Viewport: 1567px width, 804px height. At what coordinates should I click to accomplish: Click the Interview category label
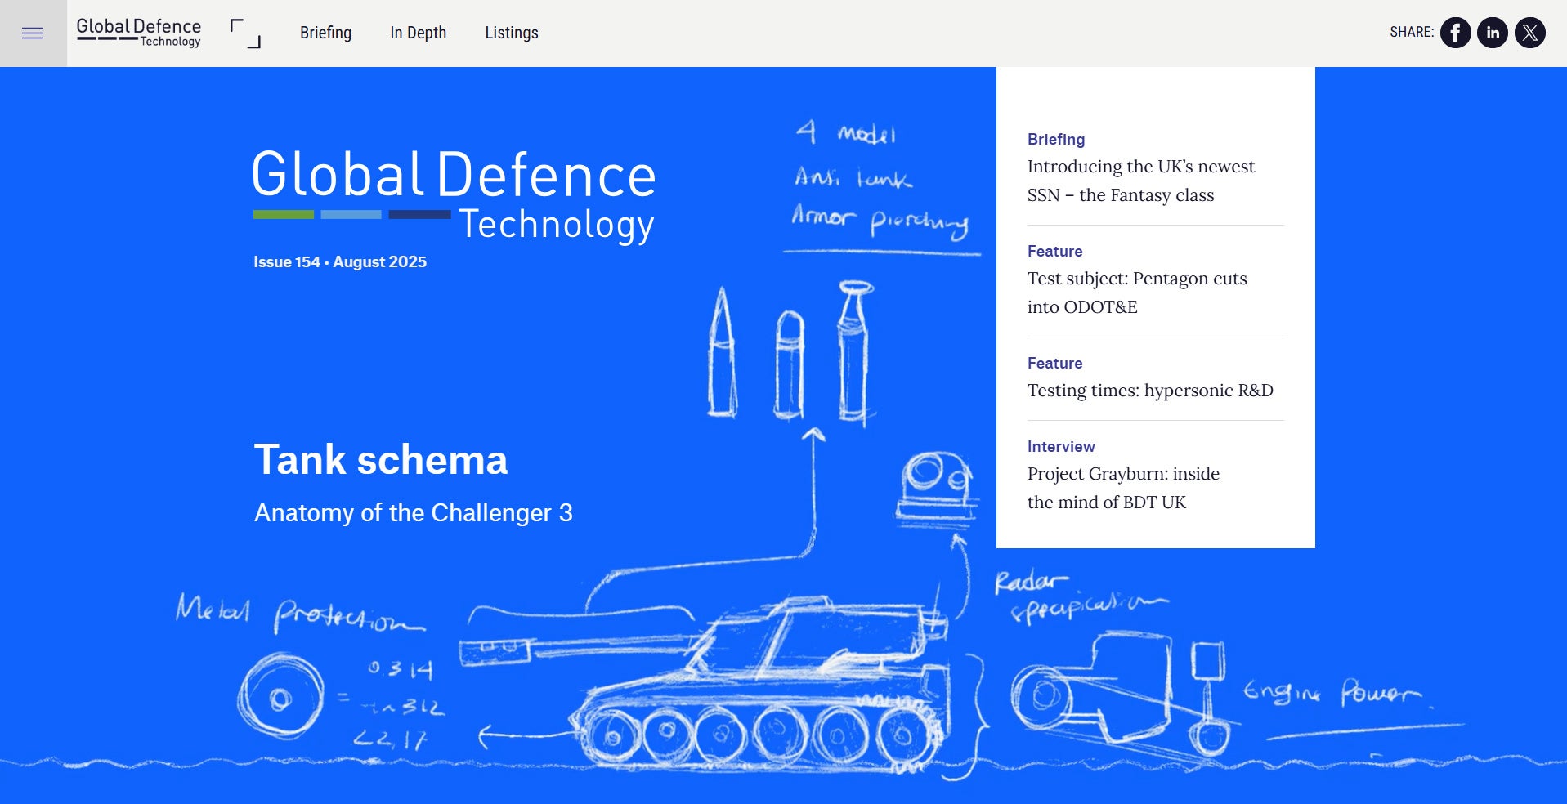[1060, 446]
